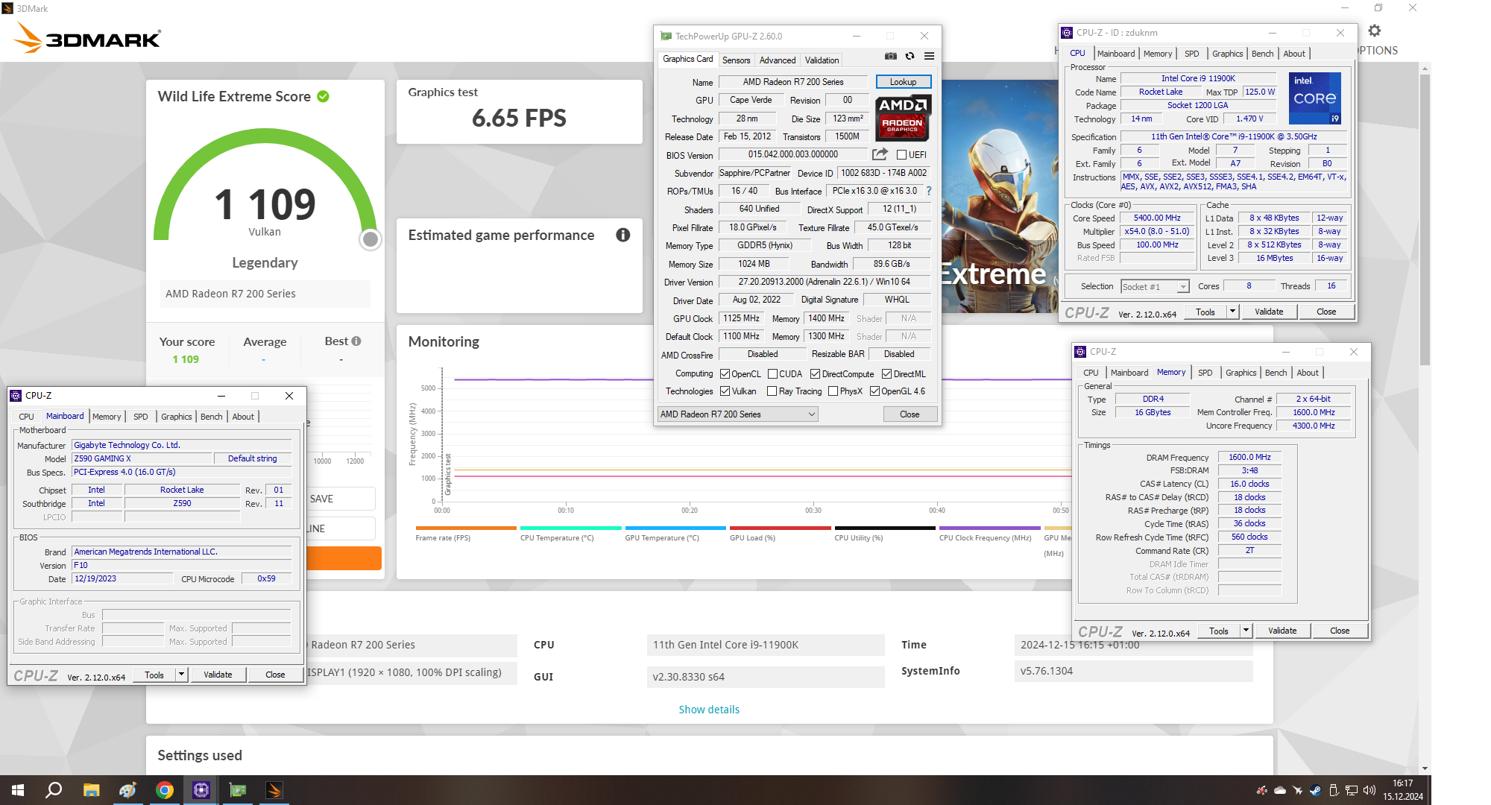Click the info icon next to Estimated game performance
The image size is (1491, 805).
tap(623, 235)
